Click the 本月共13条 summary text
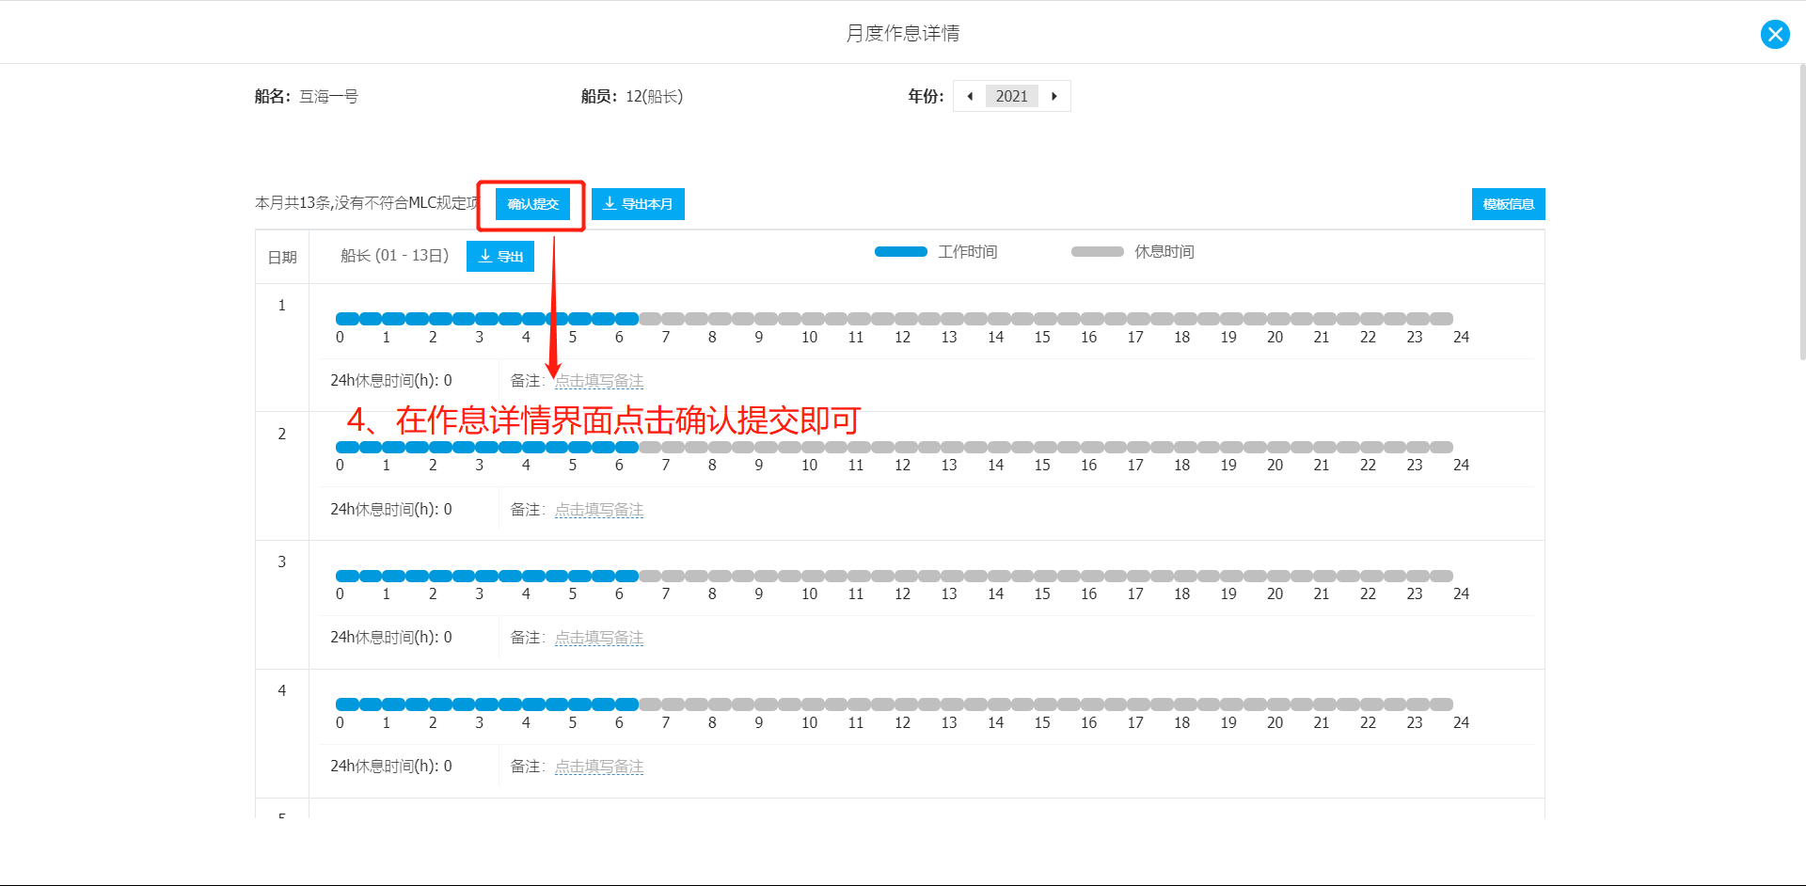This screenshot has width=1806, height=886. tap(367, 203)
